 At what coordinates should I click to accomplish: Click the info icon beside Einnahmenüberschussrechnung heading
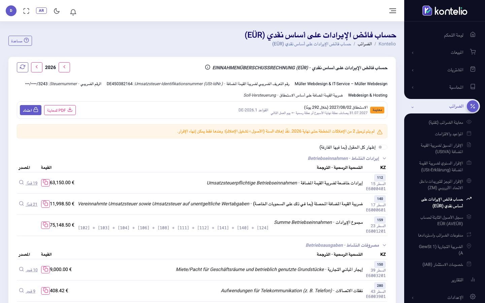tap(207, 67)
